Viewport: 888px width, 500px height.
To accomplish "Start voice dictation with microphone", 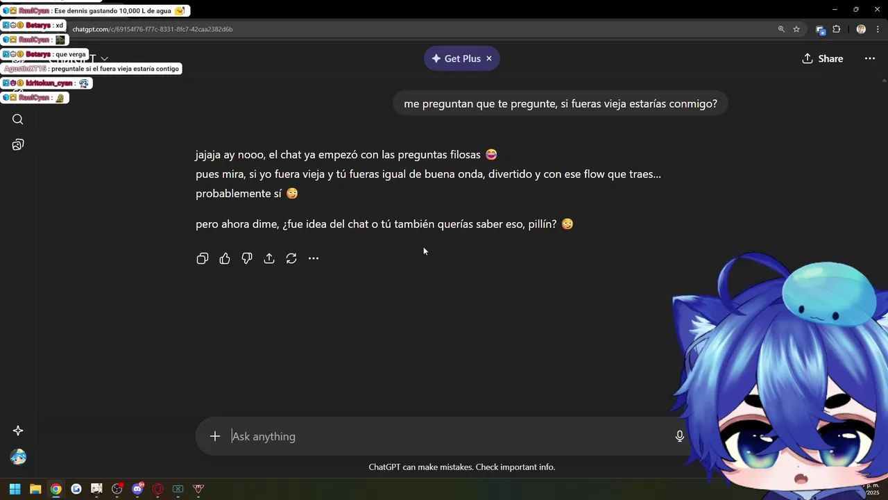I will point(680,436).
